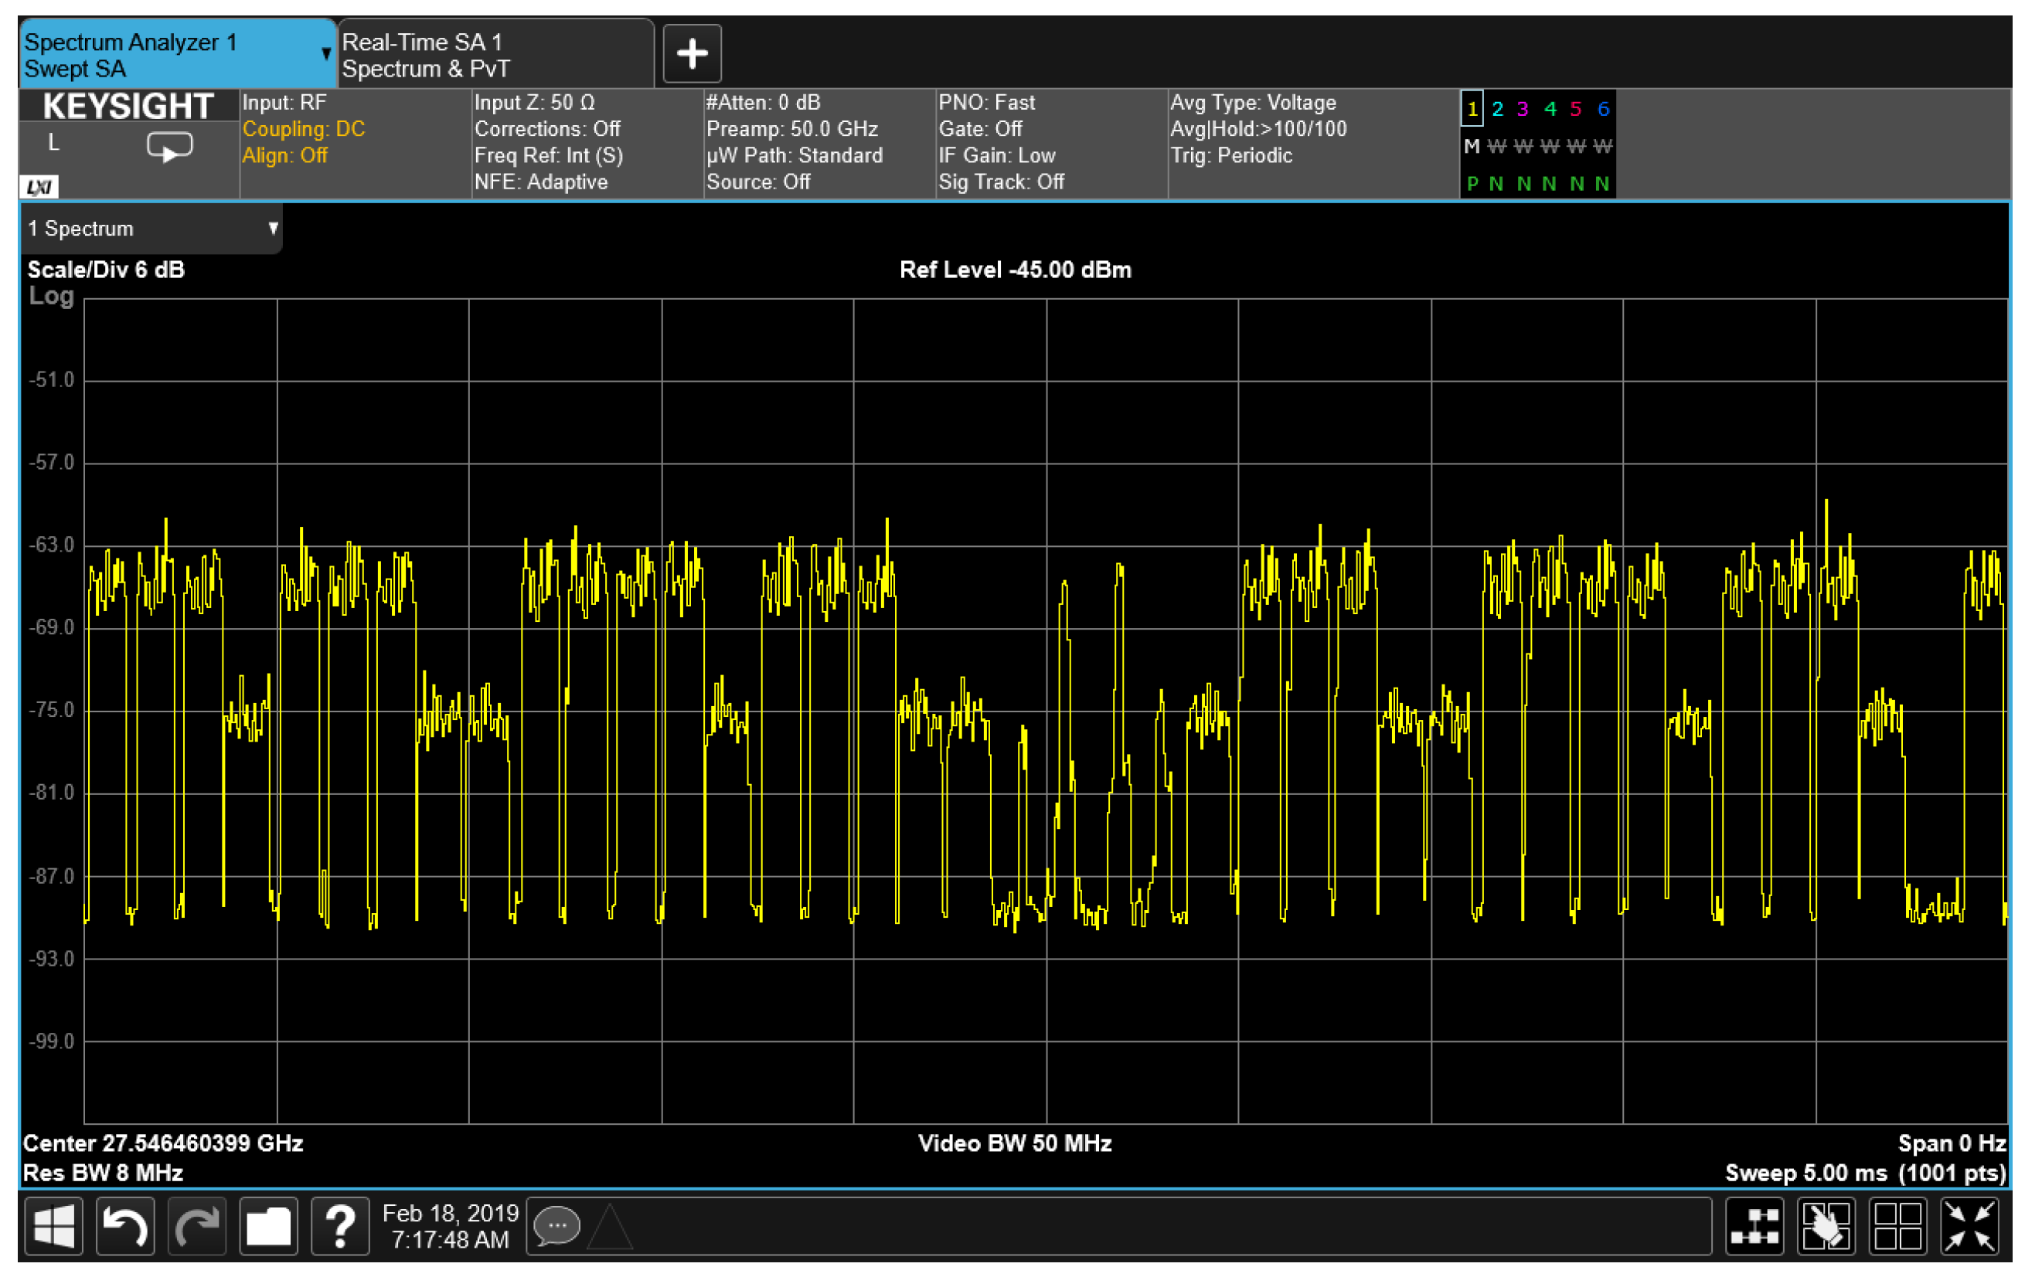The image size is (2025, 1277).
Task: Click the touch window selector icon
Action: click(1826, 1226)
